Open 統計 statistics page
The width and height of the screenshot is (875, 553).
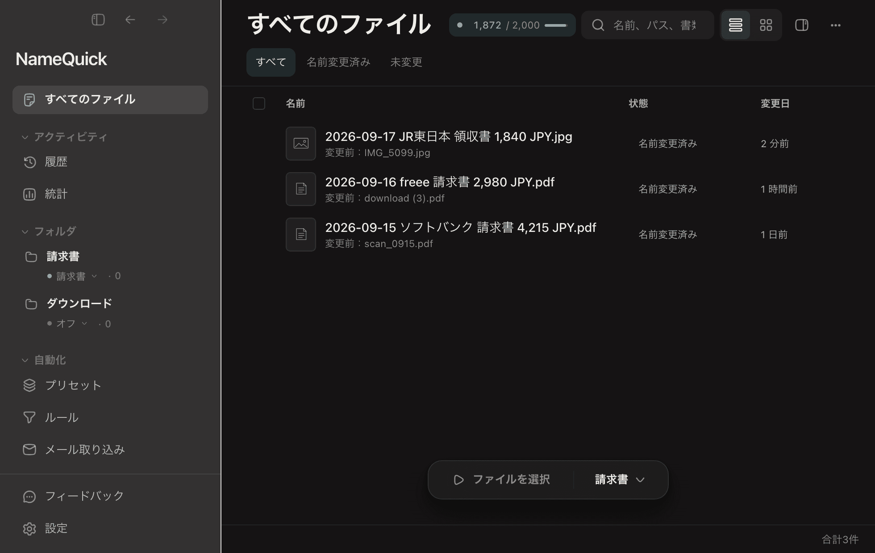point(46,194)
